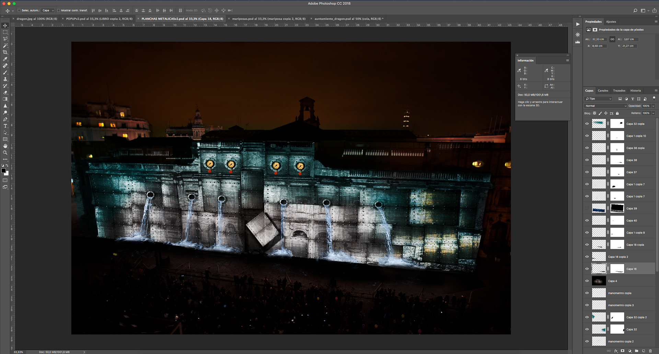Select the Eraser tool

(x=5, y=92)
